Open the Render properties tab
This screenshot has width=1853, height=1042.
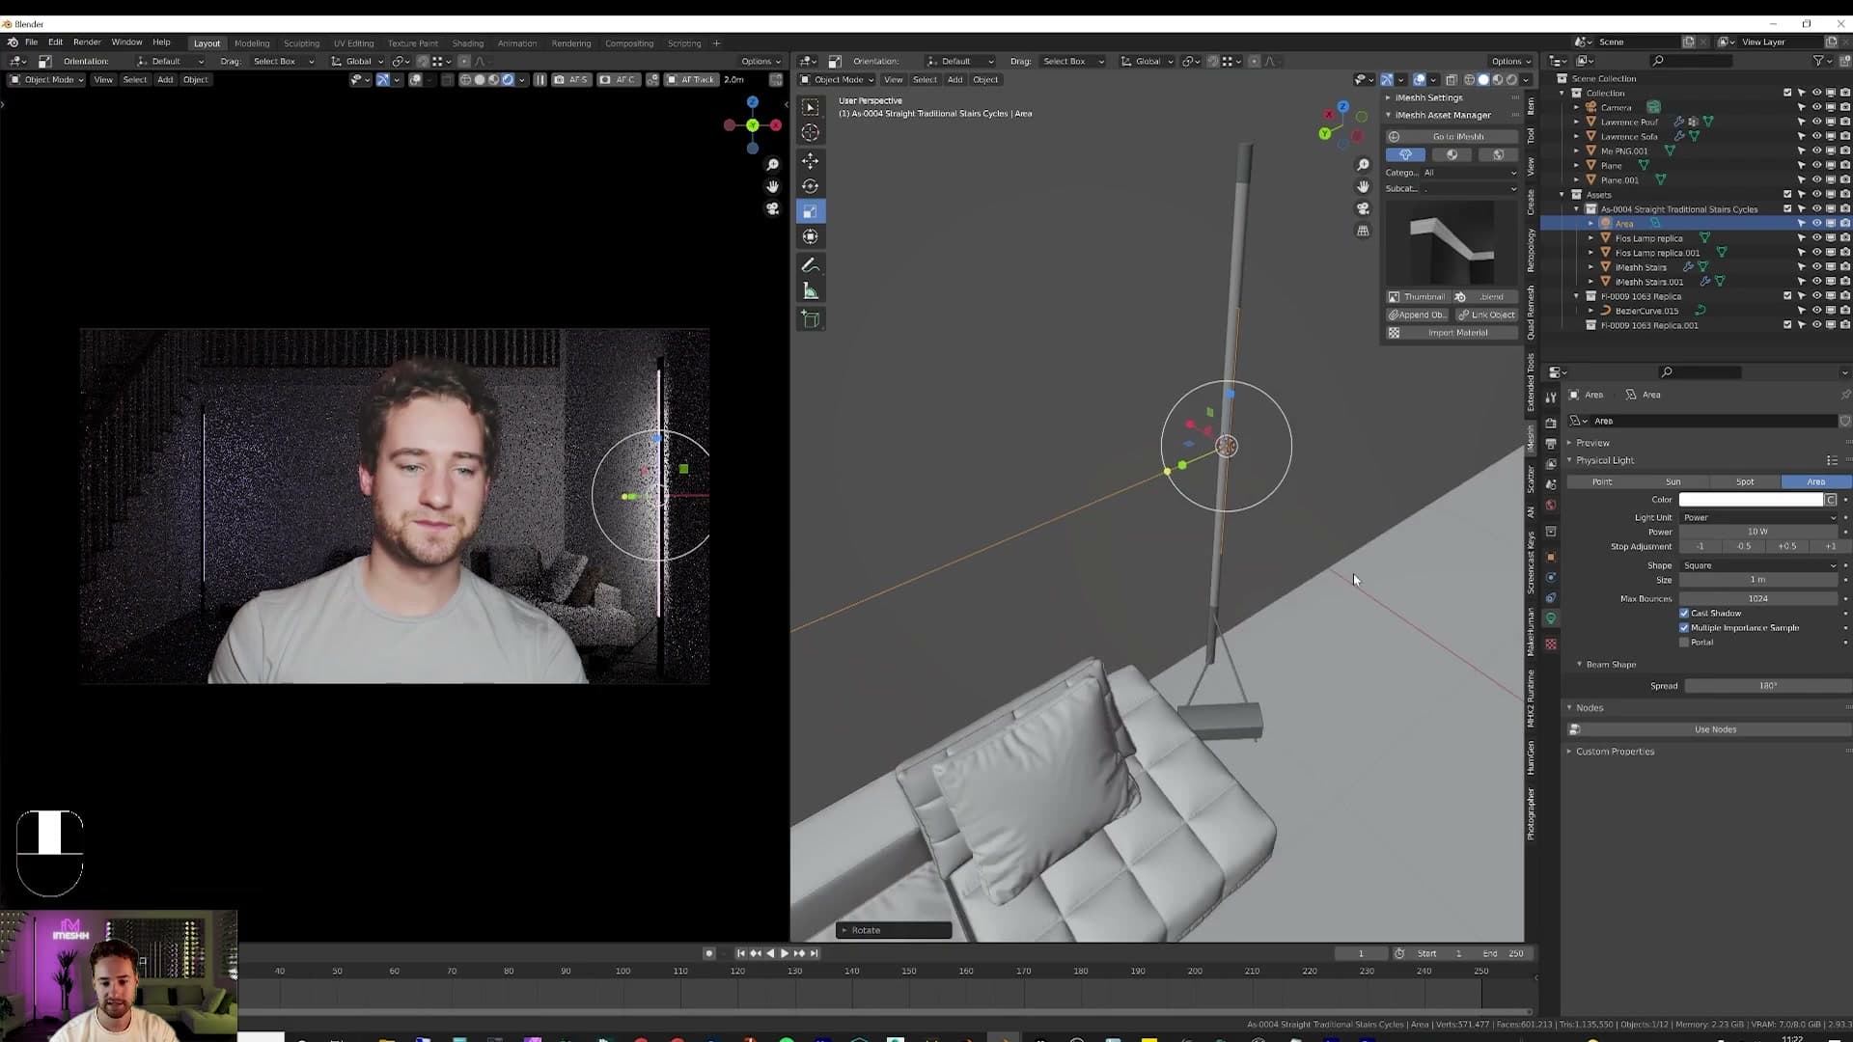[1551, 423]
